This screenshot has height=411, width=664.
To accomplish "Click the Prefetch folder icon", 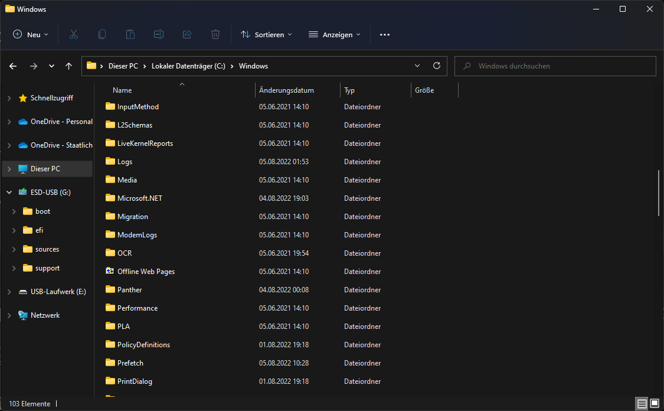I will (110, 363).
